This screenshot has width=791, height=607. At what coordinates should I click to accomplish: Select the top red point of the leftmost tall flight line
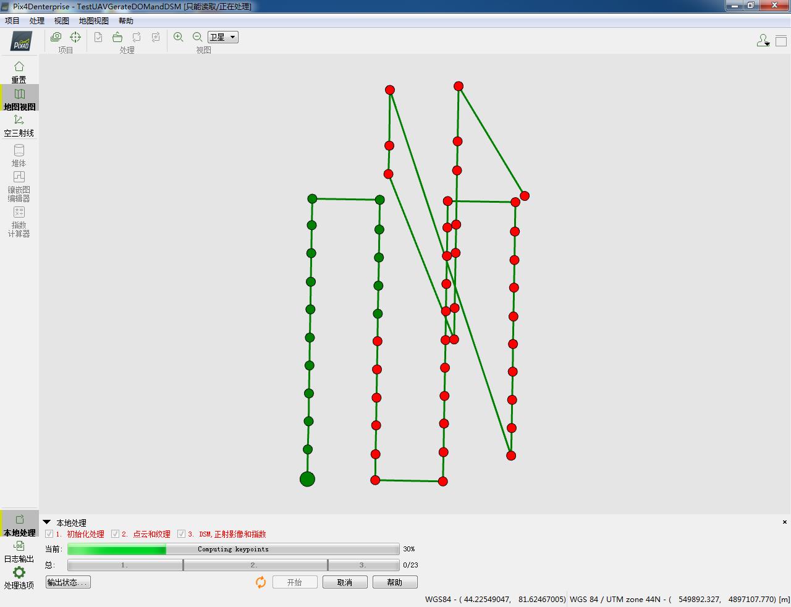pyautogui.click(x=390, y=90)
